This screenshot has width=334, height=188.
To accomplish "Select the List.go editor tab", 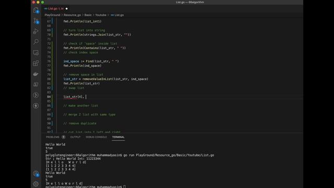I will 56,9.
